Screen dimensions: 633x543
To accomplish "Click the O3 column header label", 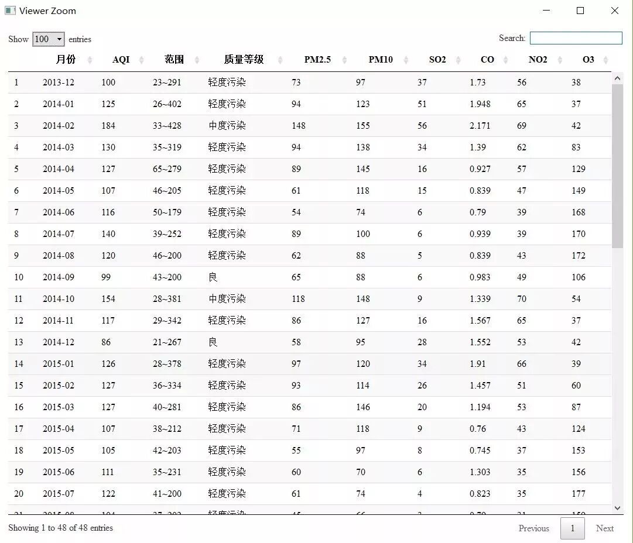I will [588, 60].
